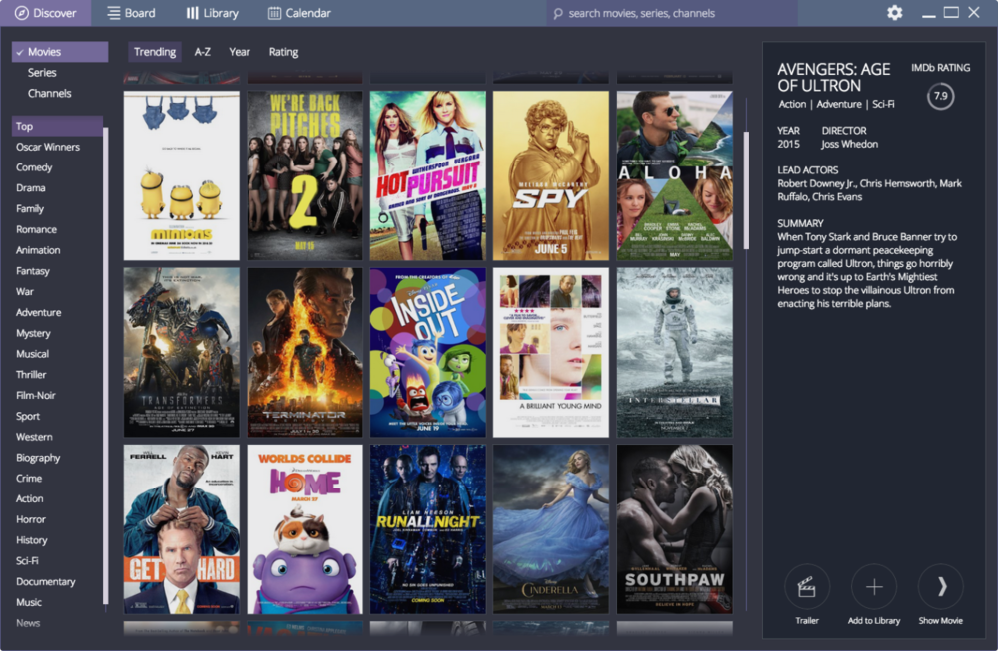Image resolution: width=998 pixels, height=651 pixels.
Task: Open the IMDb rating 7.9 circle
Action: point(940,96)
